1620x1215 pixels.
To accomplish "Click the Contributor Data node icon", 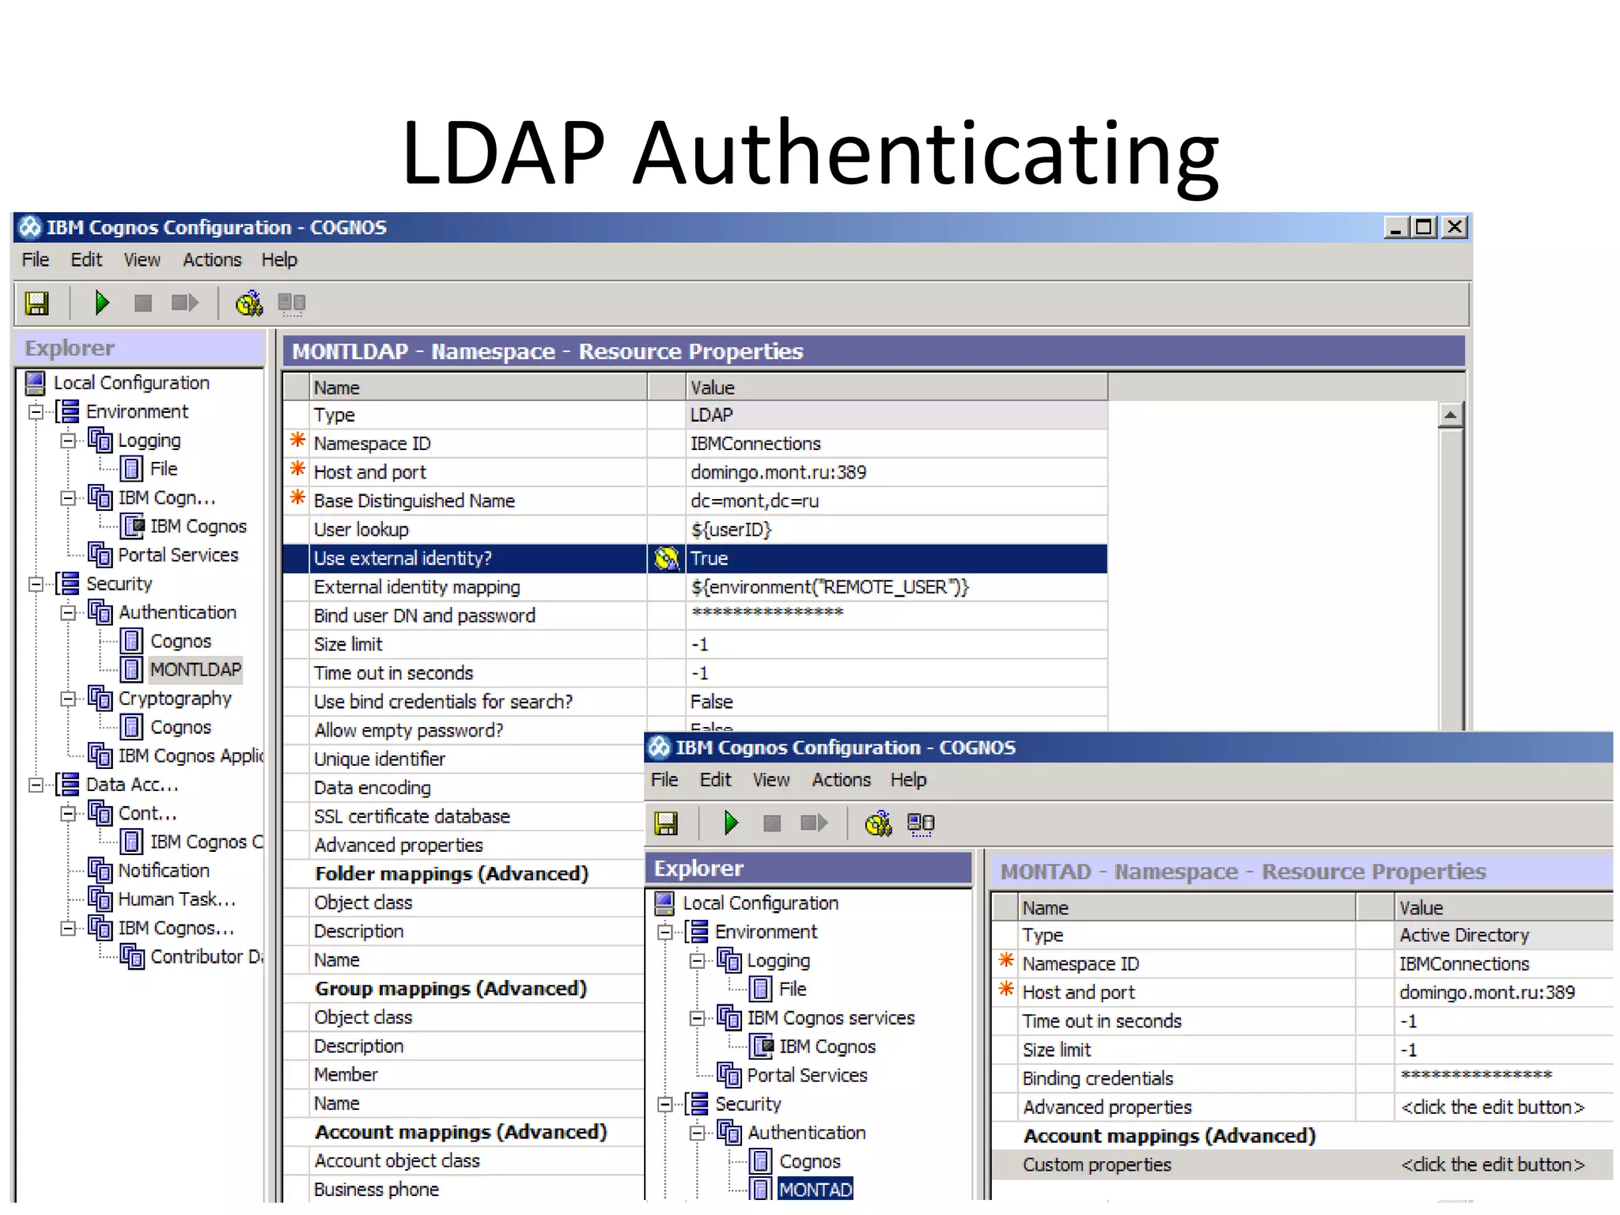I will point(132,956).
